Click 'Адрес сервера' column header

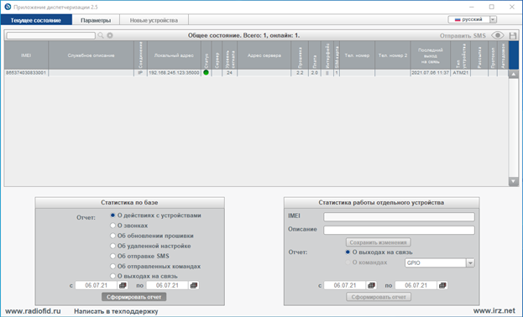point(264,55)
